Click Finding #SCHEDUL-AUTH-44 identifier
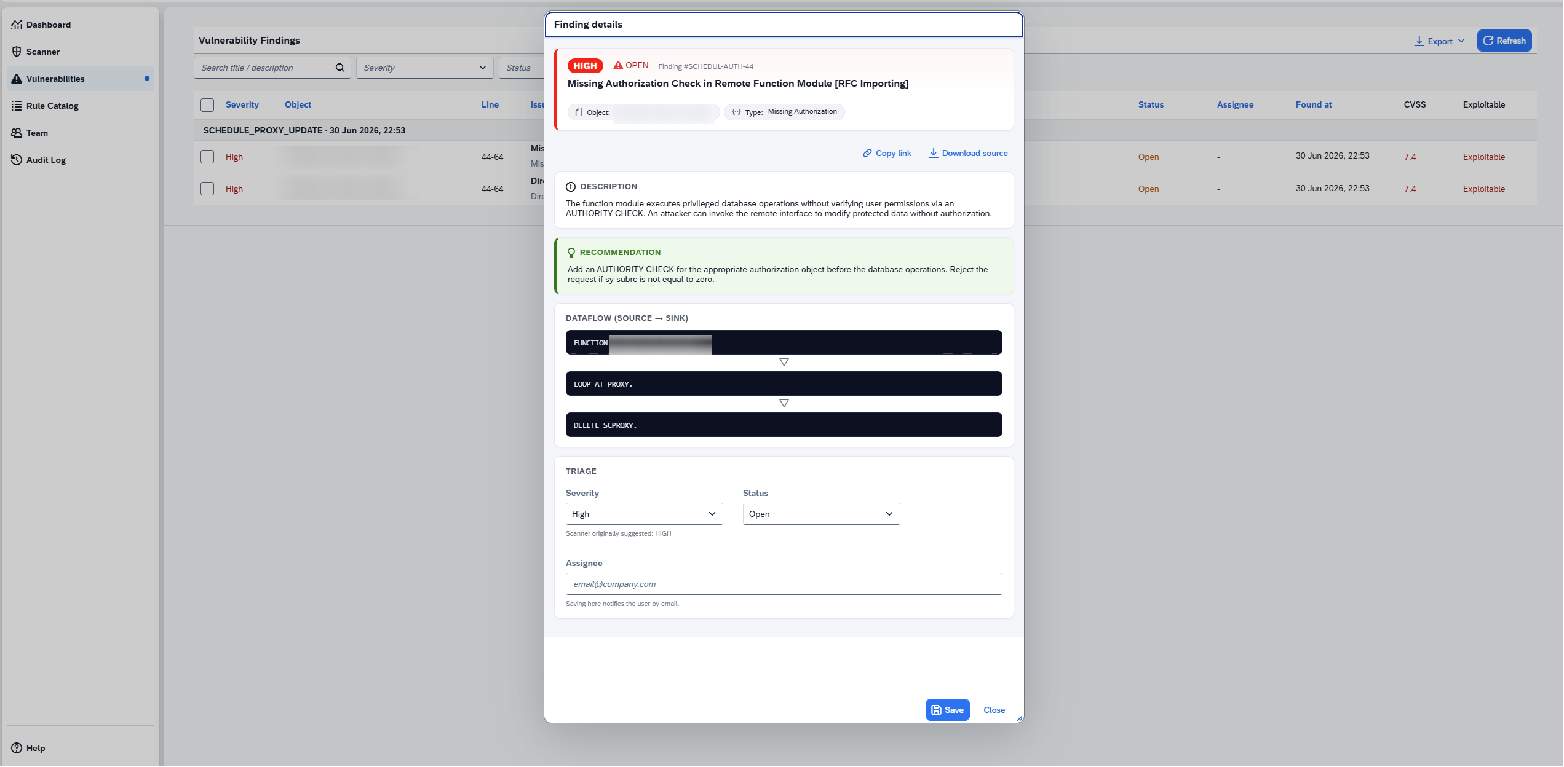 (x=705, y=66)
